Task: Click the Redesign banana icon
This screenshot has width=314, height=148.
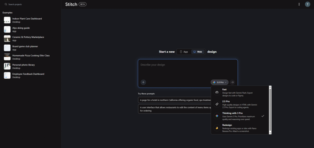Action: [x=217, y=128]
